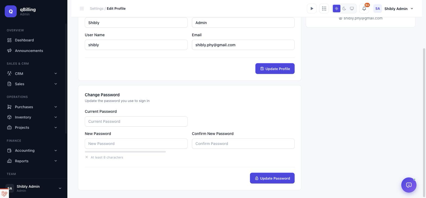Open the notifications bell
426x198 pixels.
[x=364, y=9]
